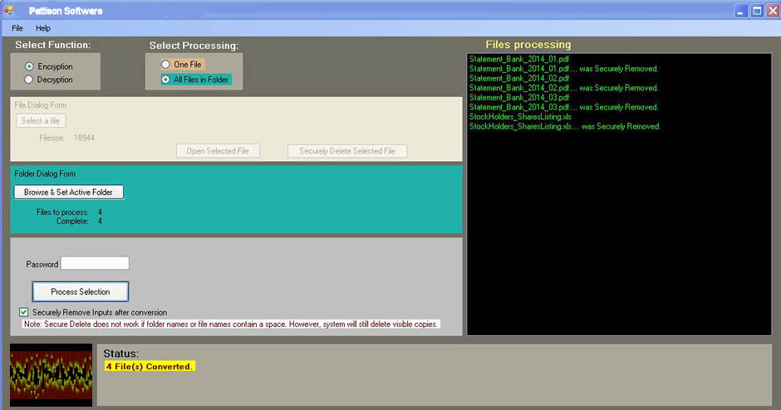Open the Help menu
781x410 pixels.
coord(43,28)
